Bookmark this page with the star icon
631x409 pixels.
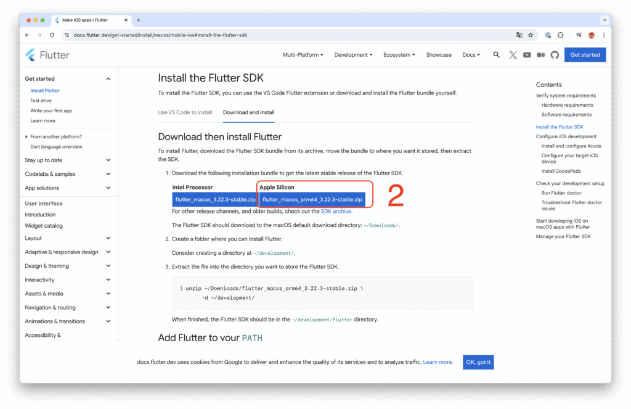tap(531, 35)
